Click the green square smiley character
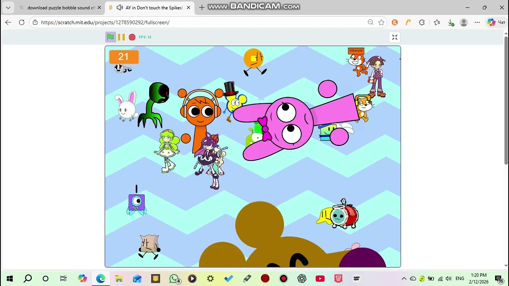The image size is (509, 286). (x=328, y=132)
